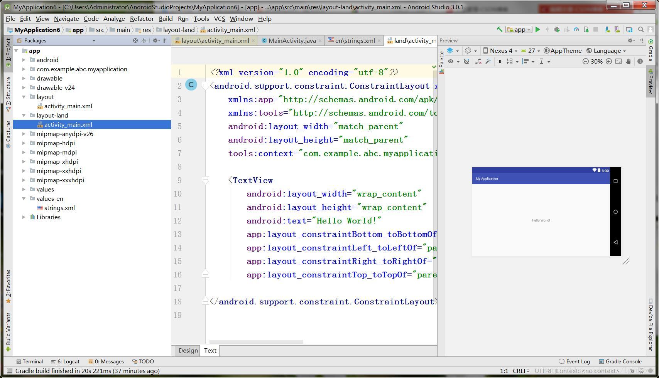Show warnings and errors exclamation icon

coord(640,61)
